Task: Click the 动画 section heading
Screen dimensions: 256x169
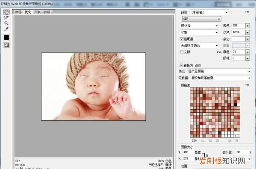Action: (x=184, y=166)
